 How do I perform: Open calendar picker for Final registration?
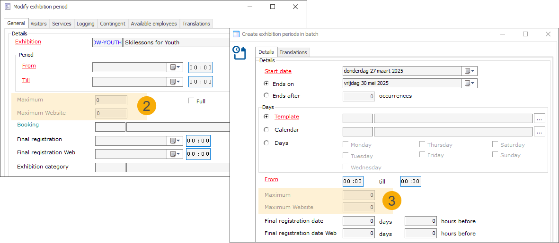(x=175, y=141)
